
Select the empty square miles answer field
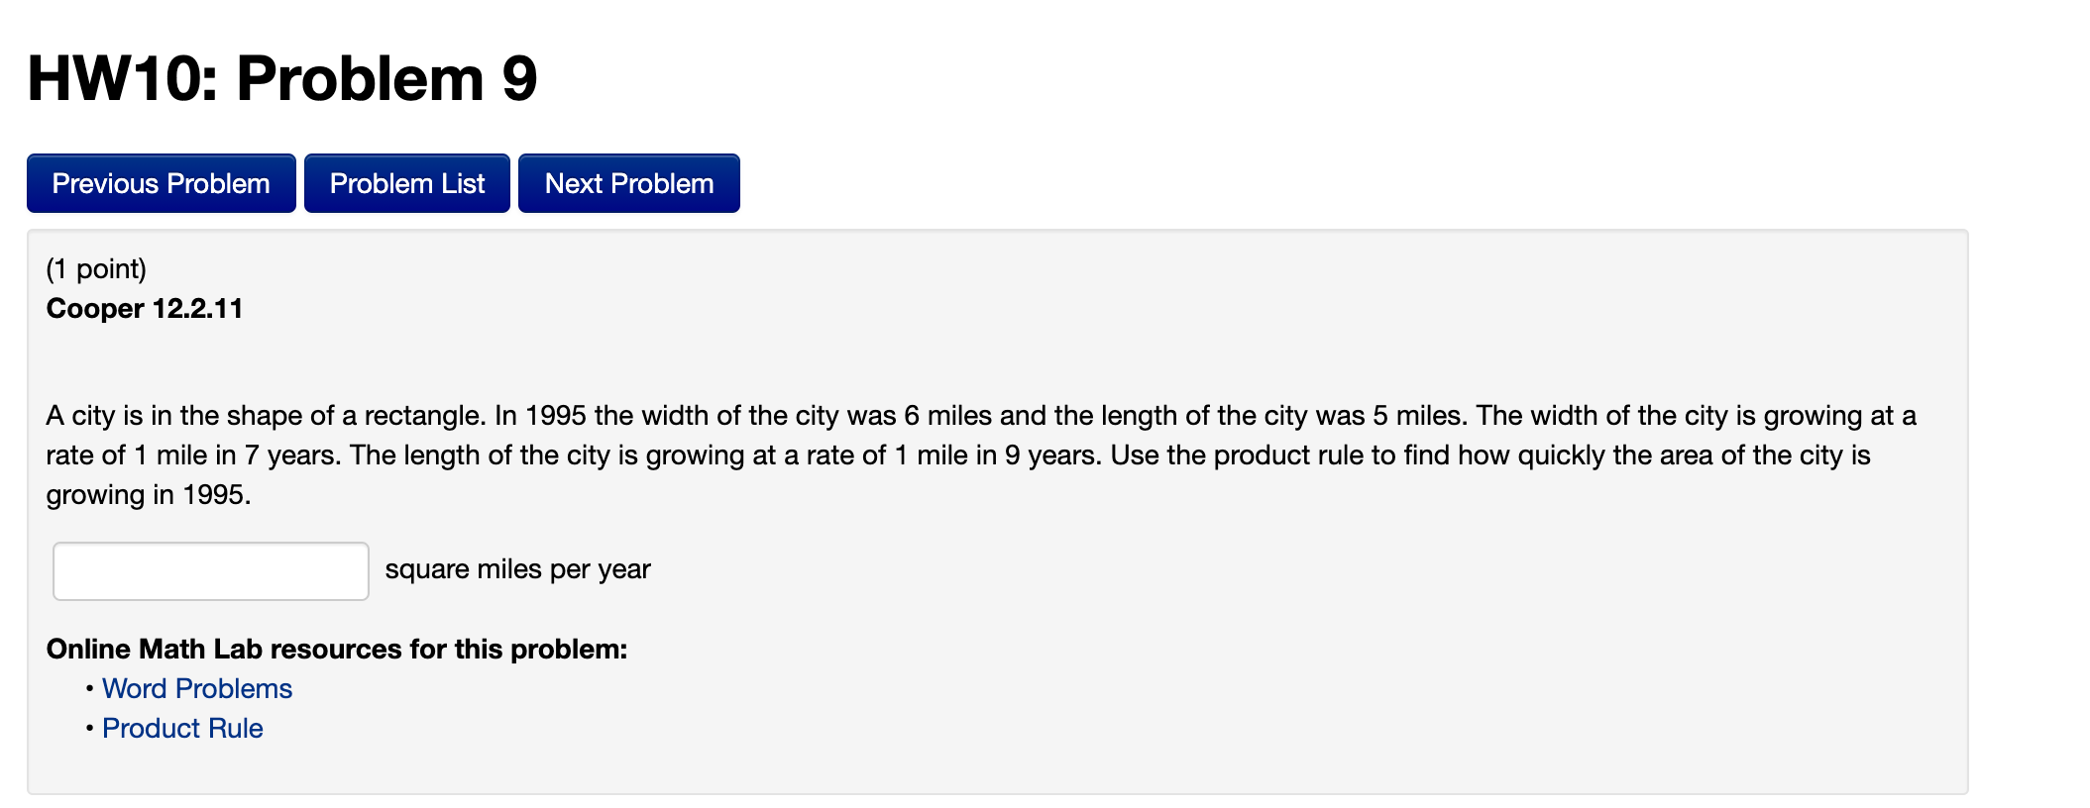point(210,569)
